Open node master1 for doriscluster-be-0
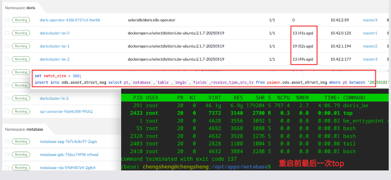Image resolution: width=391 pixels, height=180 pixels. 370,33
